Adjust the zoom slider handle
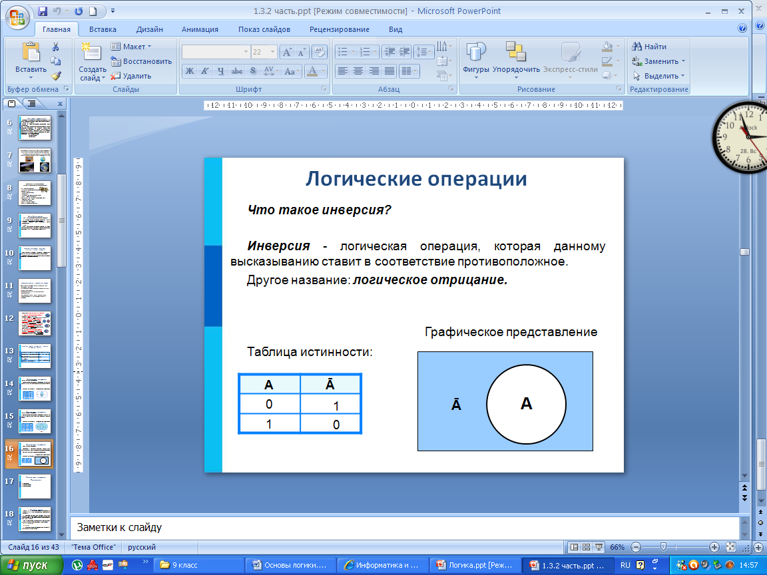 (x=663, y=546)
